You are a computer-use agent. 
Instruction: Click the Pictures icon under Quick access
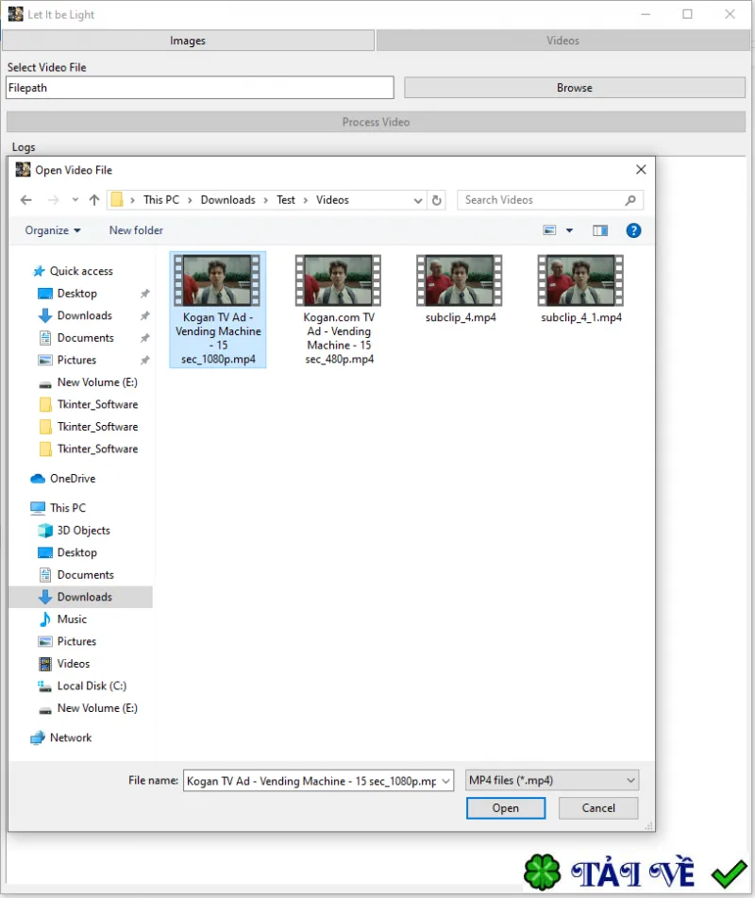coord(44,360)
